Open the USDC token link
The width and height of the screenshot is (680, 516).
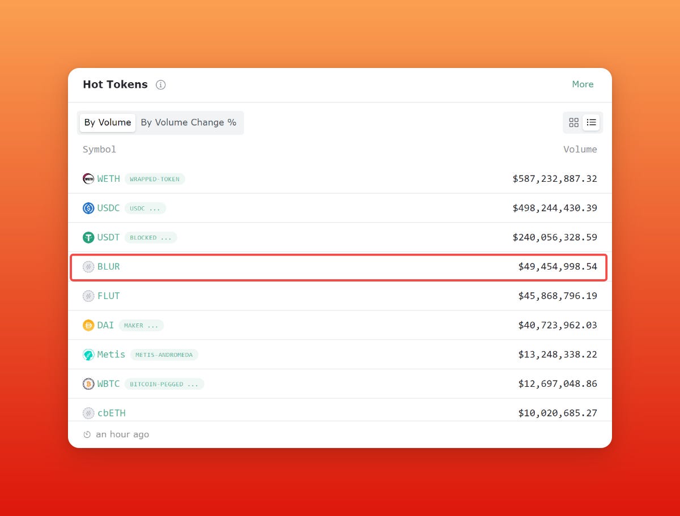(x=109, y=208)
